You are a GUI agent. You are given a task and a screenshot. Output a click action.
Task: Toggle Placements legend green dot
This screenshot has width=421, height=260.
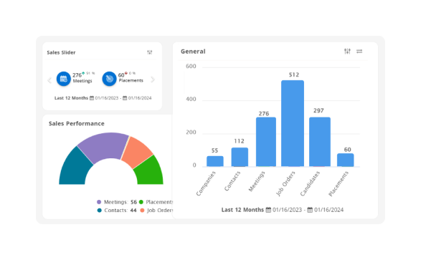point(141,202)
